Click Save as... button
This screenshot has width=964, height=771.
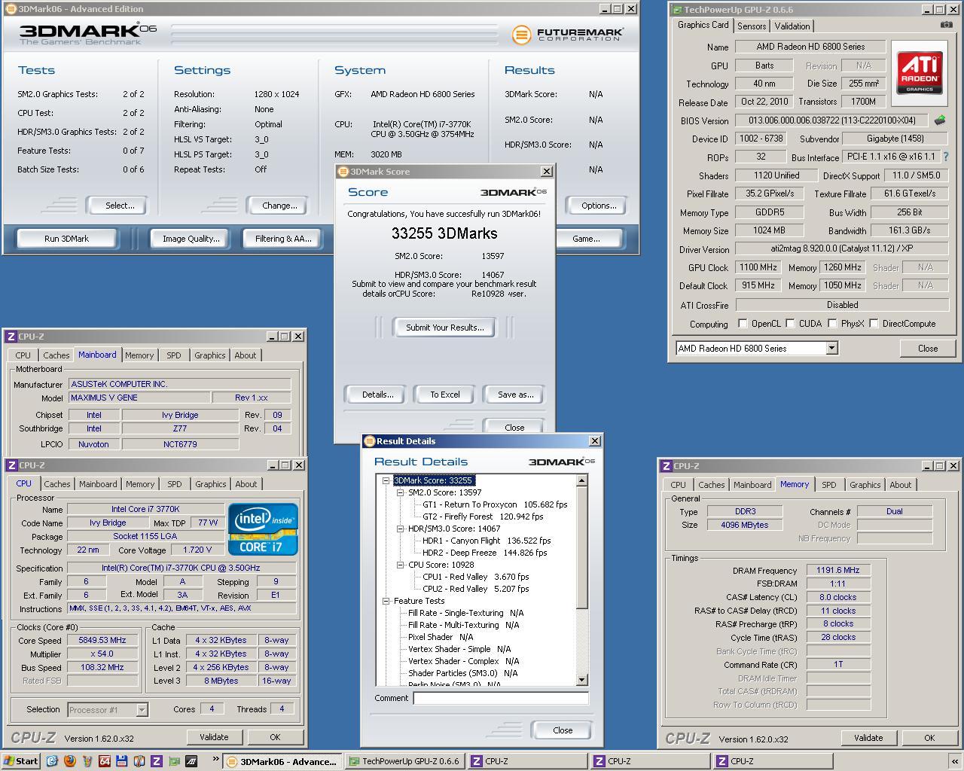515,395
